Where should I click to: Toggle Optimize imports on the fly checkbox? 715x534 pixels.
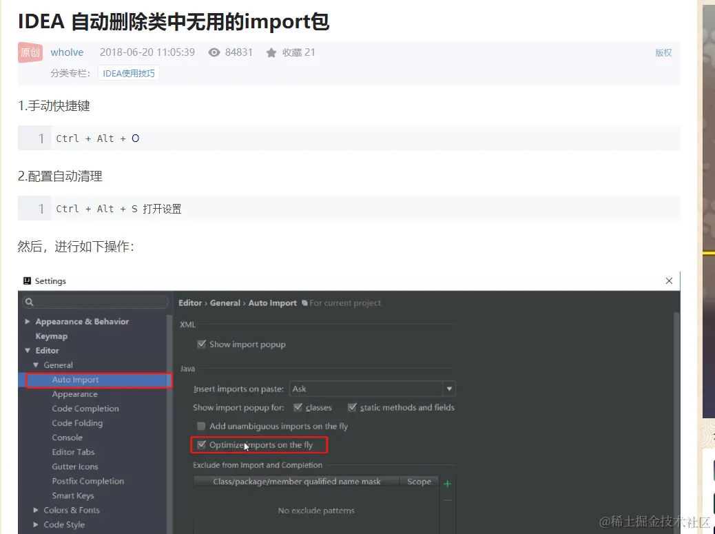click(x=201, y=445)
